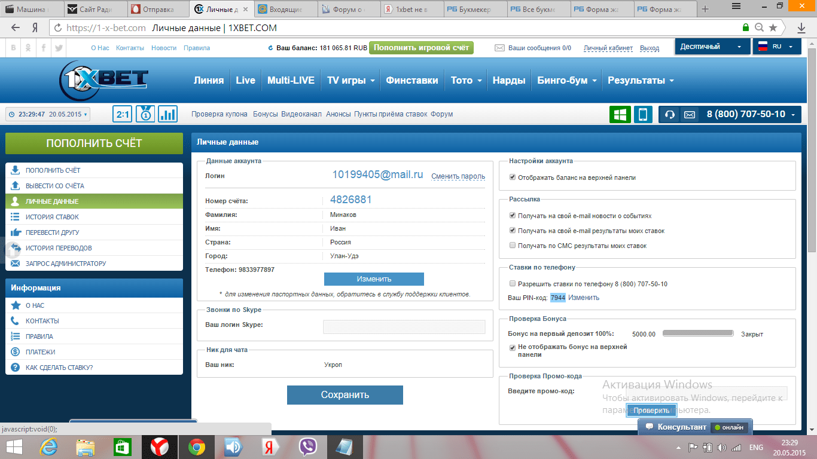
Task: Open the Десятичный odds format dropdown
Action: point(712,47)
